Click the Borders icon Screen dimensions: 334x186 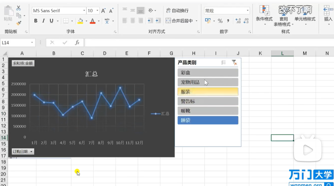pyautogui.click(x=66, y=21)
